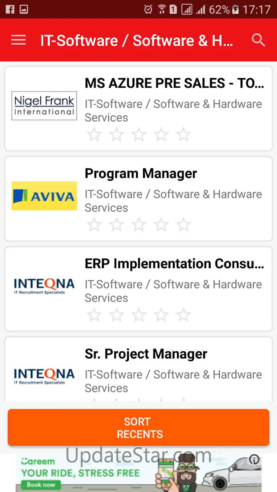Image resolution: width=277 pixels, height=492 pixels.
Task: Open the Nigel Frank International logo
Action: (44, 105)
